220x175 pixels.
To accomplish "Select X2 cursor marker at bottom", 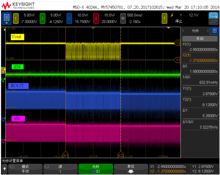I will pyautogui.click(x=121, y=155).
